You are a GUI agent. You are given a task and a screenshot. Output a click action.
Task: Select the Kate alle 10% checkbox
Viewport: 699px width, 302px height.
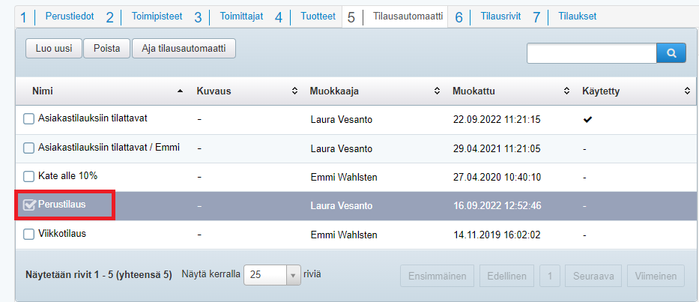(x=28, y=177)
